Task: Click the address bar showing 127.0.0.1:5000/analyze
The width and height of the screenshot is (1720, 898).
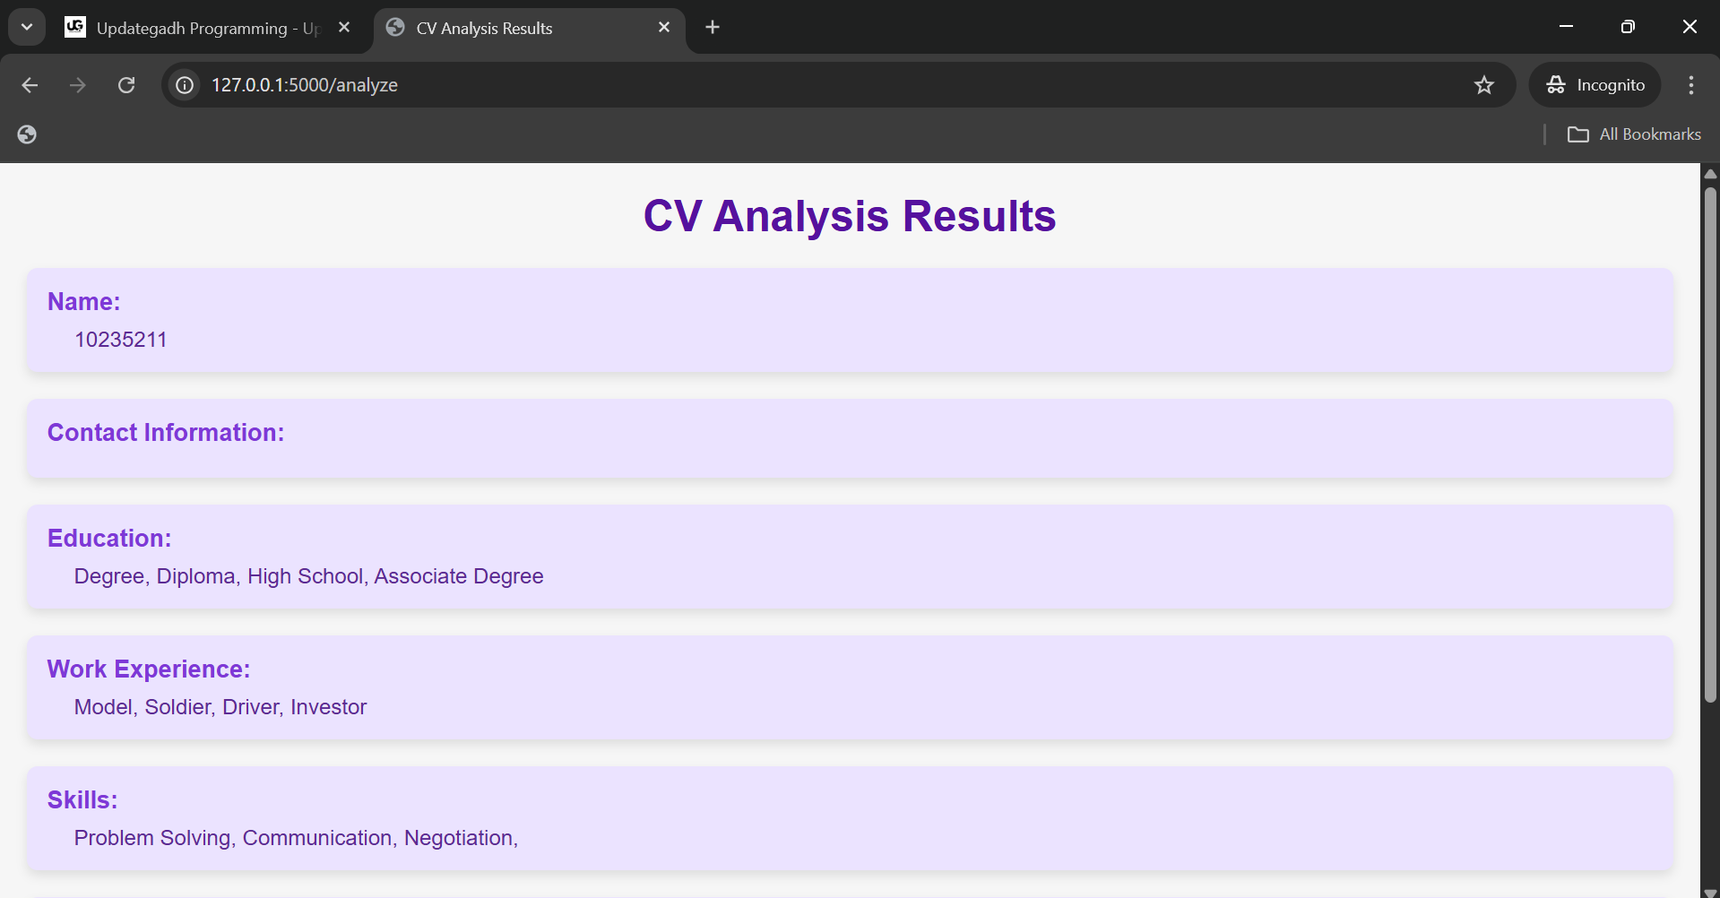Action: coord(627,84)
